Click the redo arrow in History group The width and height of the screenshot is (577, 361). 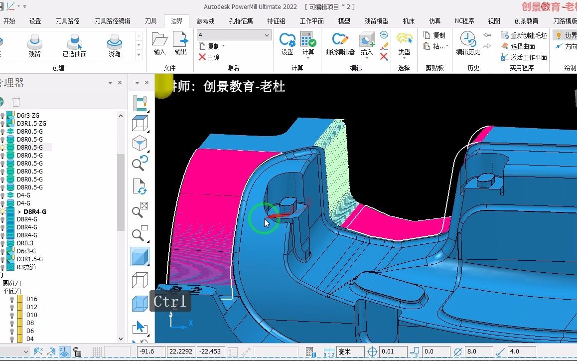[x=487, y=46]
